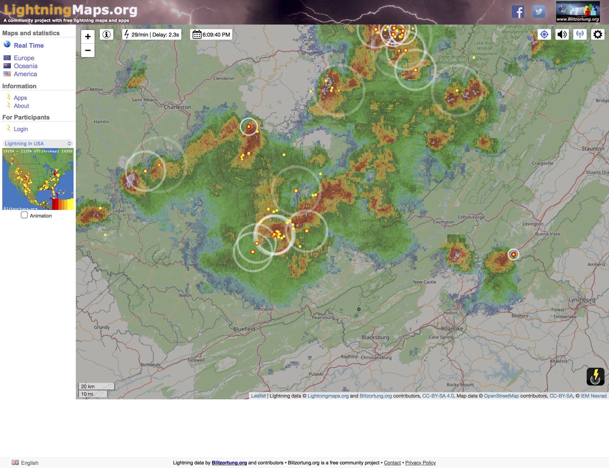Open the Contact footer link
Viewport: 609px width, 468px height.
pos(392,463)
